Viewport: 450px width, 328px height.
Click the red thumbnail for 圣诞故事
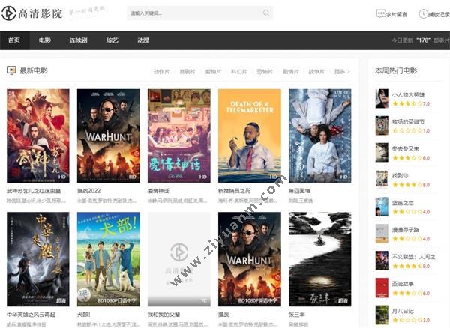(x=382, y=288)
